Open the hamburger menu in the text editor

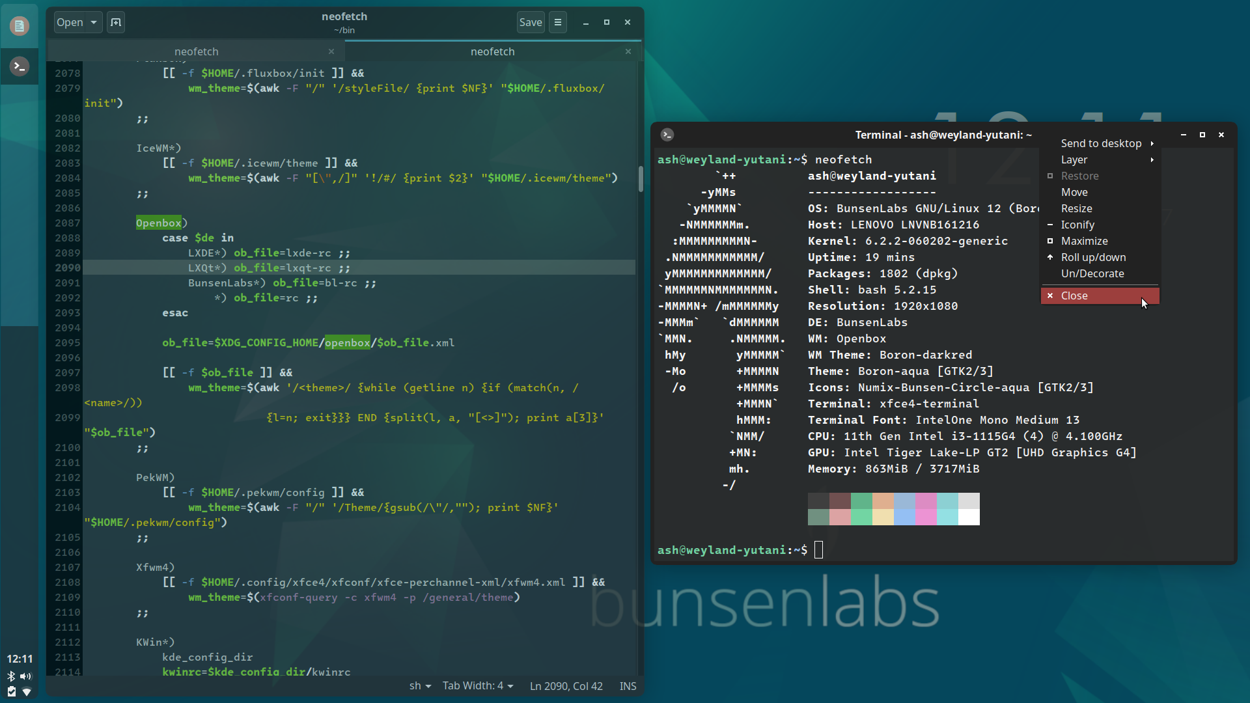(x=557, y=21)
